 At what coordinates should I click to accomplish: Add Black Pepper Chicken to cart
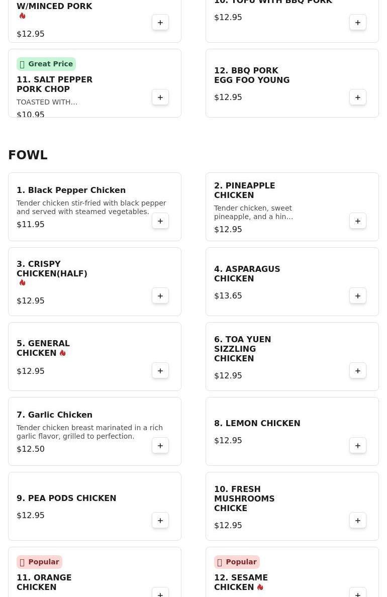[x=160, y=221]
